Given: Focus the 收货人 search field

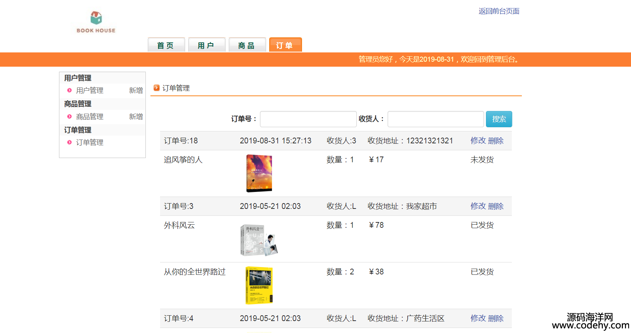Looking at the screenshot, I should click(x=435, y=119).
